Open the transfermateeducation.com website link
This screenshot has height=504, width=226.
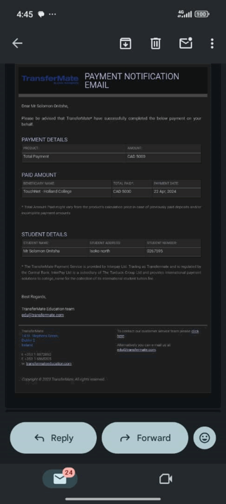pos(49,364)
